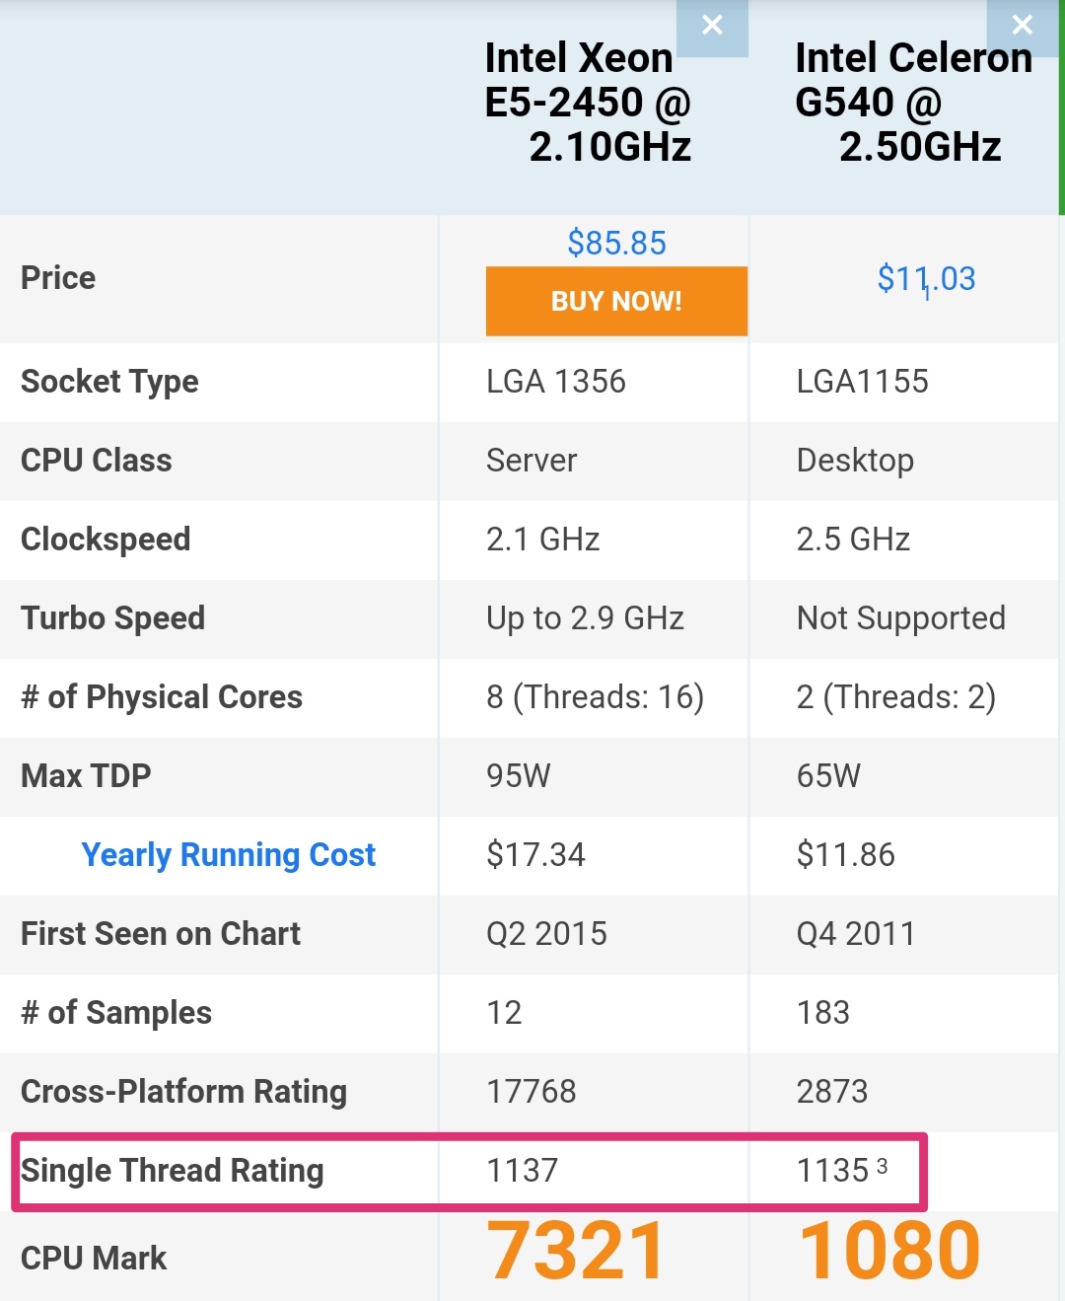
Task: Open the $85.85 price link
Action: pos(616,243)
